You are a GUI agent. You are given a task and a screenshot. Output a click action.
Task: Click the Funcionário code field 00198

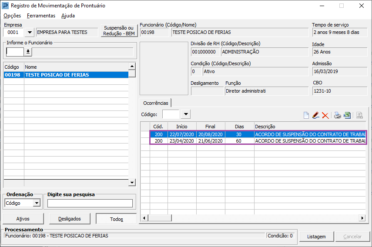(x=154, y=32)
